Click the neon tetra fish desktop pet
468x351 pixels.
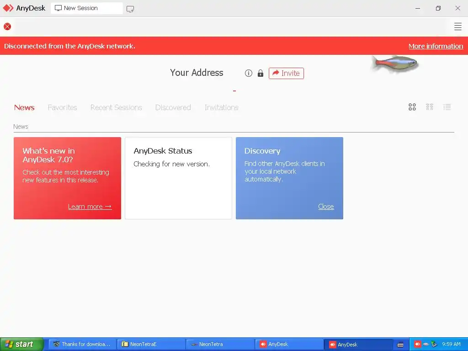[395, 64]
